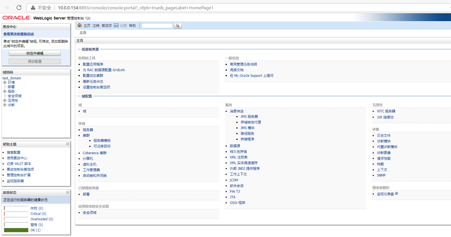
Task: Expand the 环境 tree node
Action: coord(5,82)
